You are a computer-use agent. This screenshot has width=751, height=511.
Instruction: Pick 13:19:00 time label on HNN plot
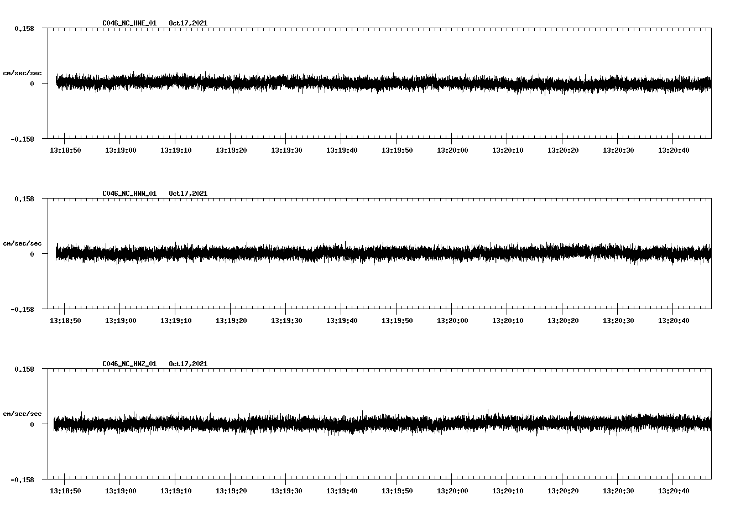coord(121,320)
